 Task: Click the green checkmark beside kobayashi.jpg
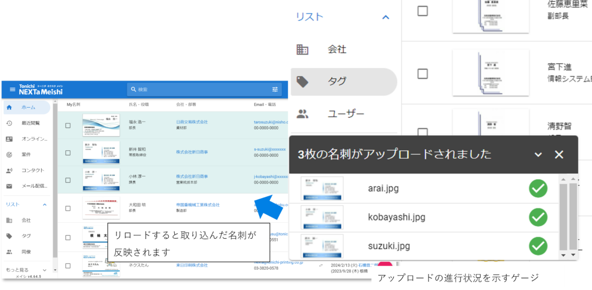538,217
